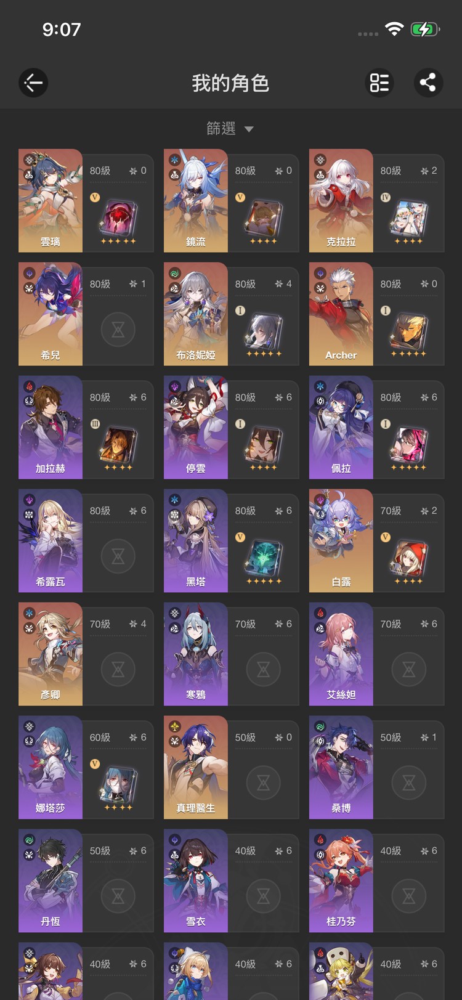Select 白露 character portrait

pos(341,541)
